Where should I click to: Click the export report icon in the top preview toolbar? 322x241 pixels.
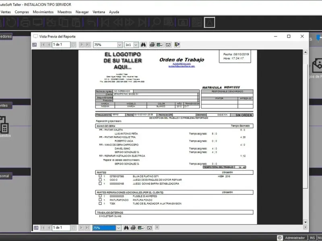pos(160,45)
